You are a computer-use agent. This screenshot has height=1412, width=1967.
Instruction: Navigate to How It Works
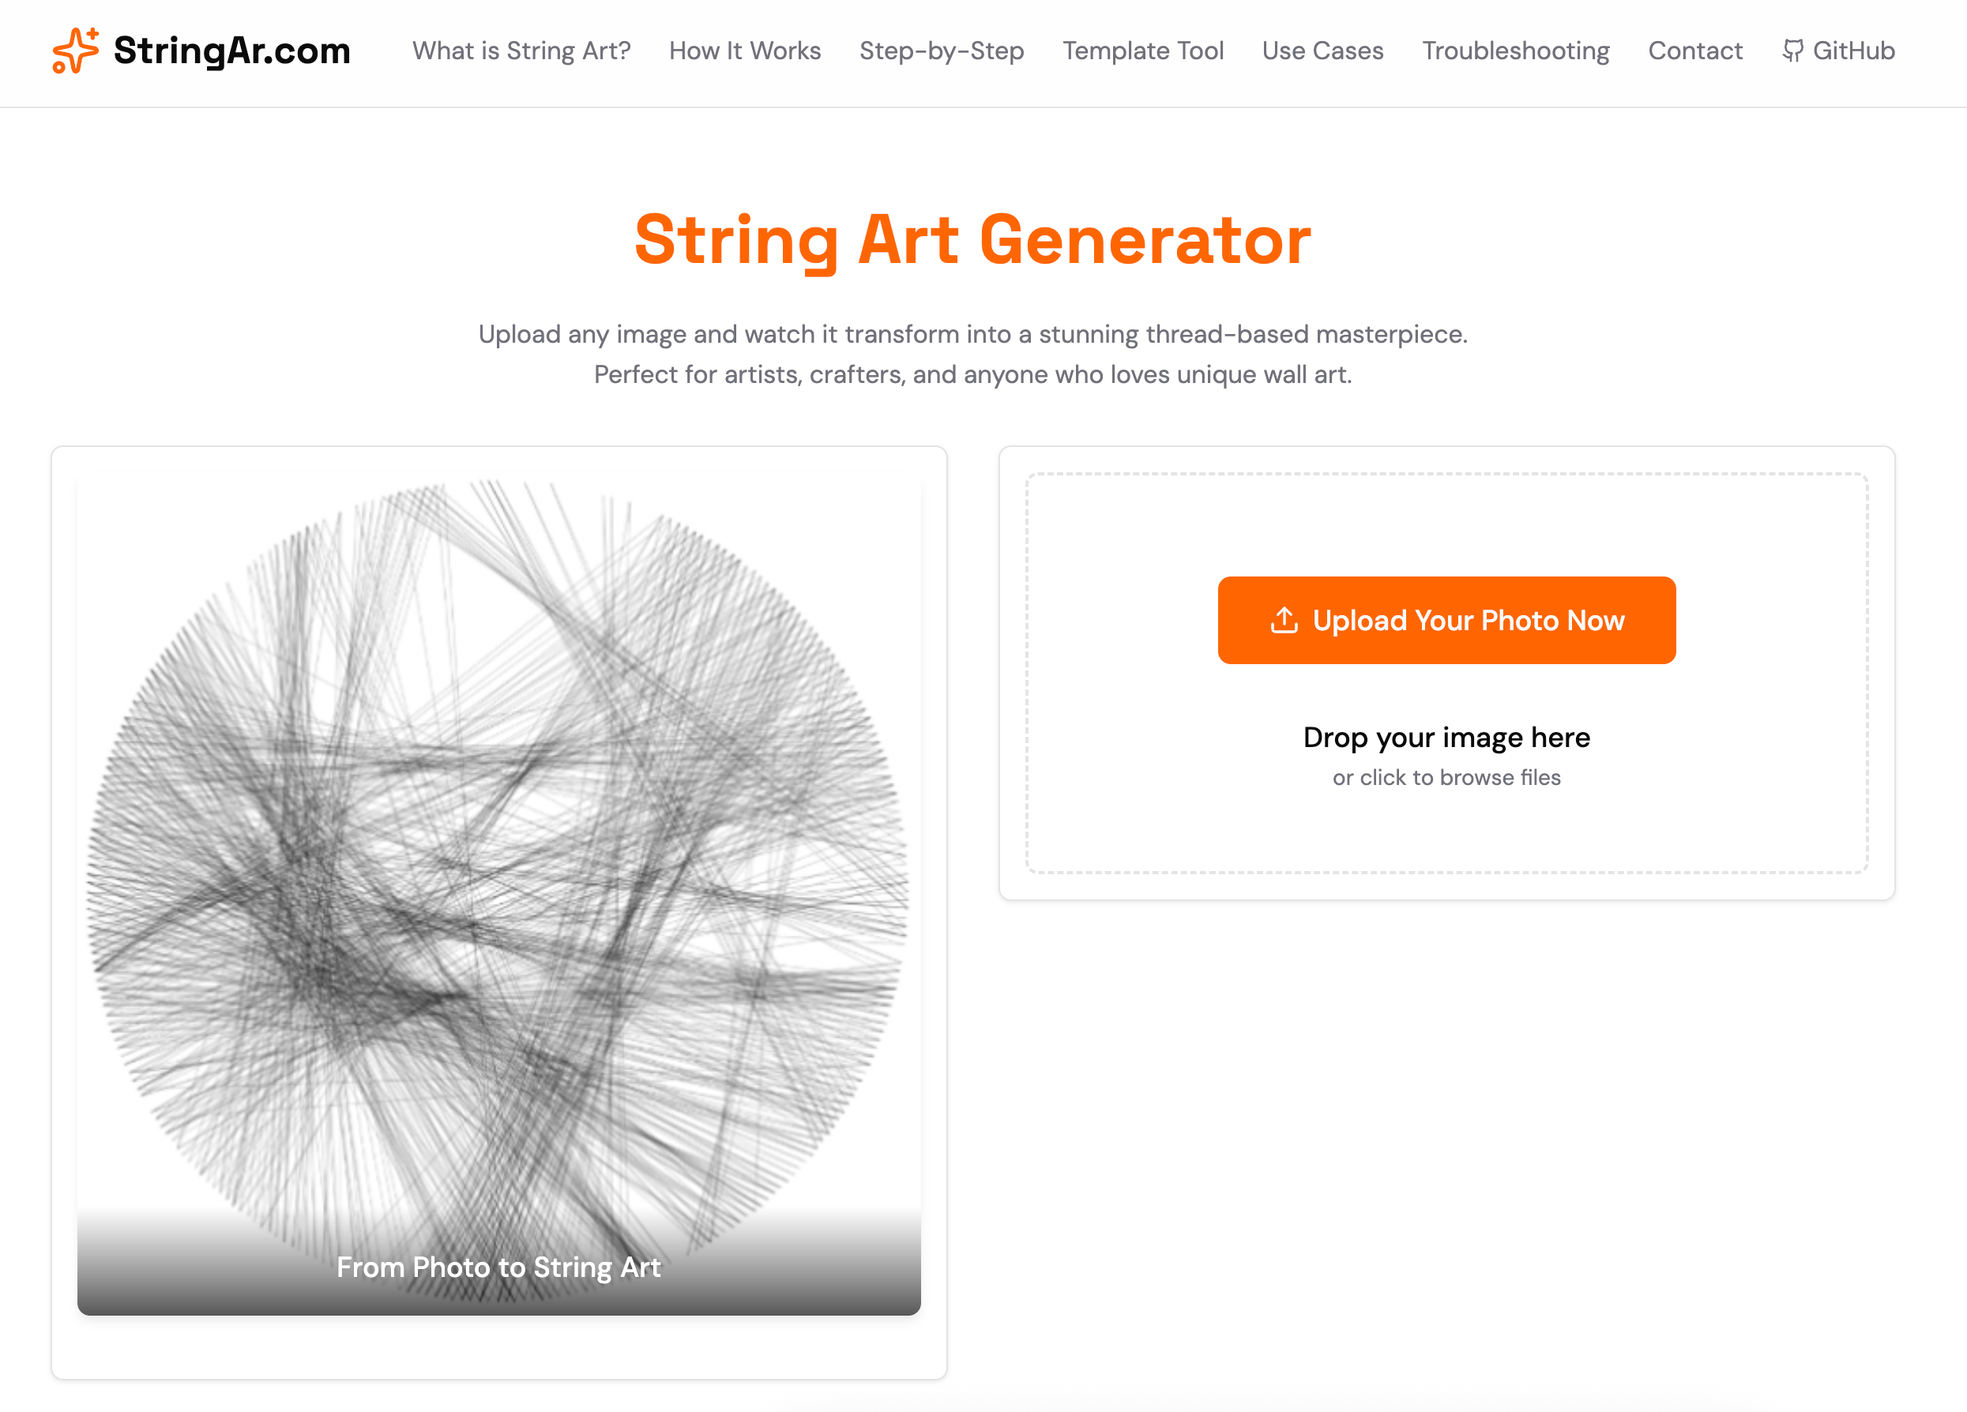click(744, 51)
